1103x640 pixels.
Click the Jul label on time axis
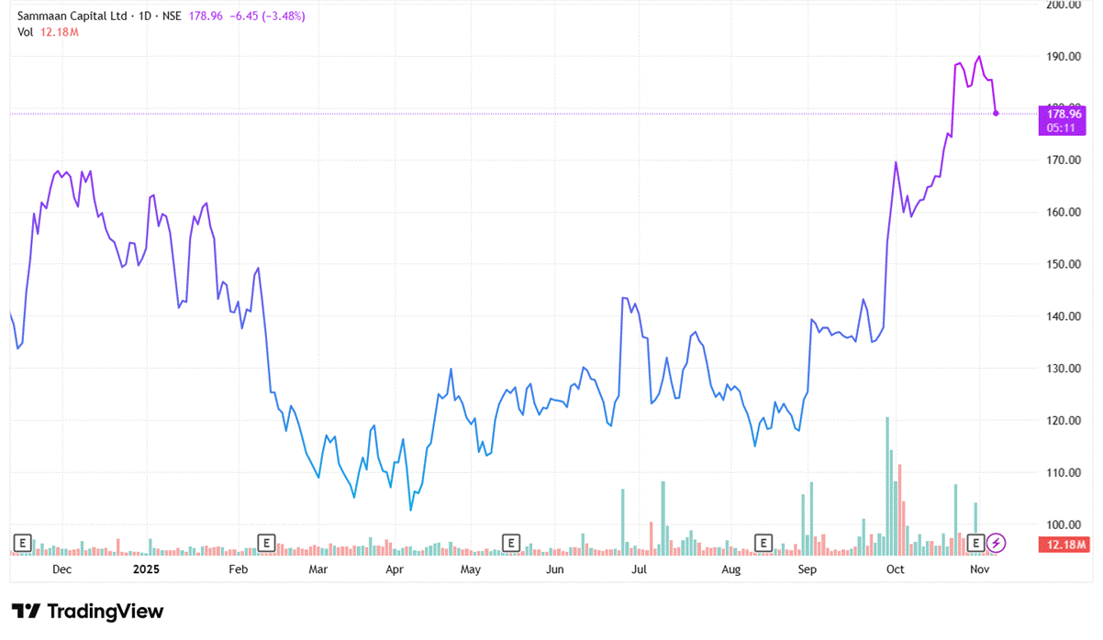(x=640, y=569)
